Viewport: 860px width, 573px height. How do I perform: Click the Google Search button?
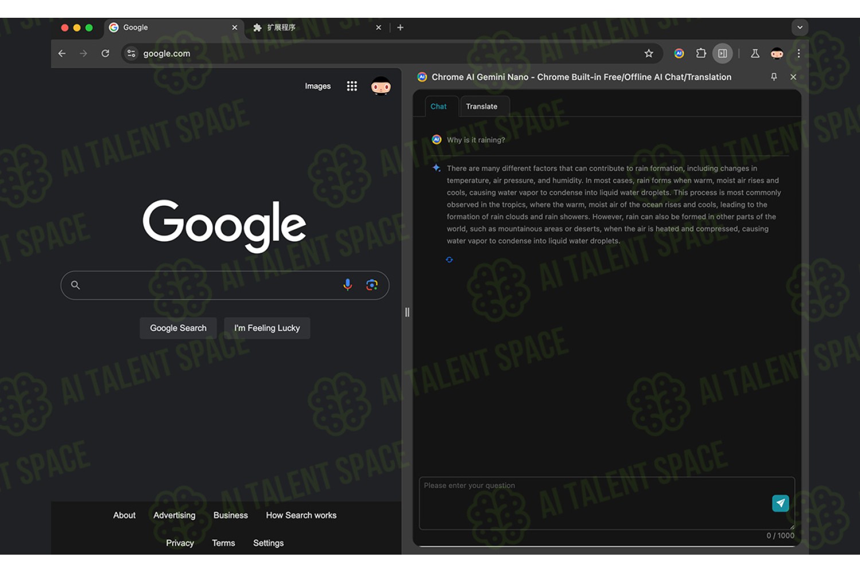tap(178, 328)
